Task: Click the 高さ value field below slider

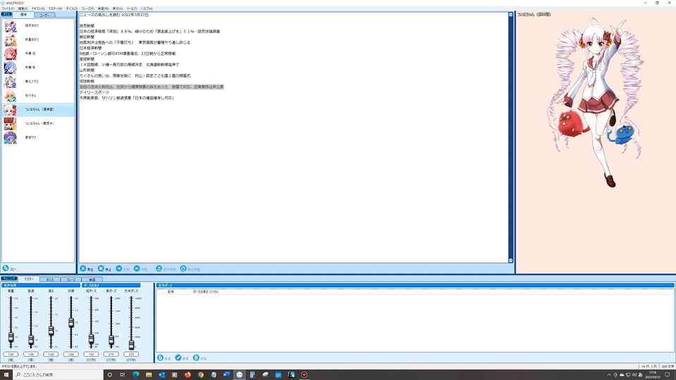Action: pyautogui.click(x=51, y=354)
